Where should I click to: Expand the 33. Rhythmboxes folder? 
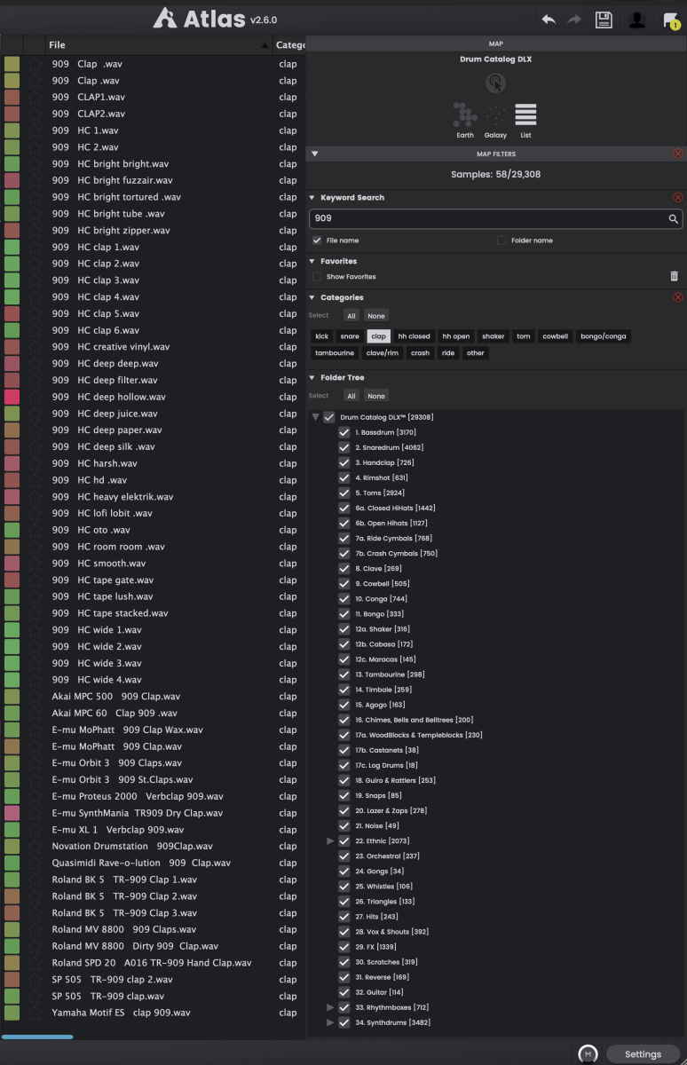tap(331, 1007)
